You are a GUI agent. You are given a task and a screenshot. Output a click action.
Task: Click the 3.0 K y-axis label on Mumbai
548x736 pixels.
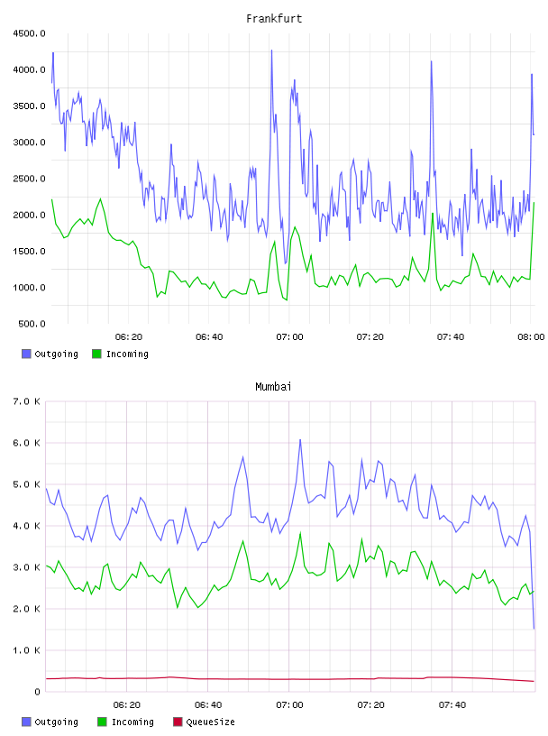pos(26,567)
